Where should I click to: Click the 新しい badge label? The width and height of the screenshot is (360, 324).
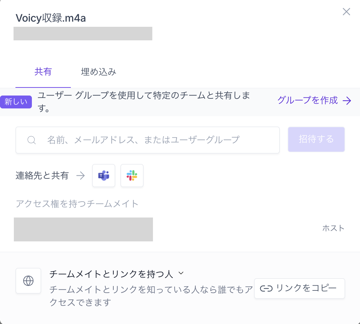pyautogui.click(x=16, y=102)
